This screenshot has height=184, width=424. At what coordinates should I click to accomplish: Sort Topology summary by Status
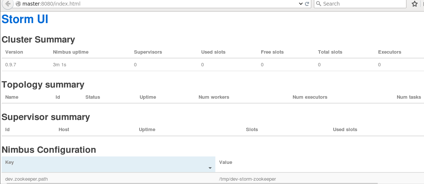click(x=93, y=97)
